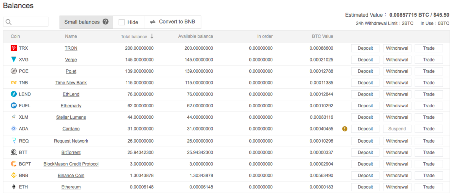
Task: Tick the Hide small balances checkbox
Action: (x=122, y=22)
